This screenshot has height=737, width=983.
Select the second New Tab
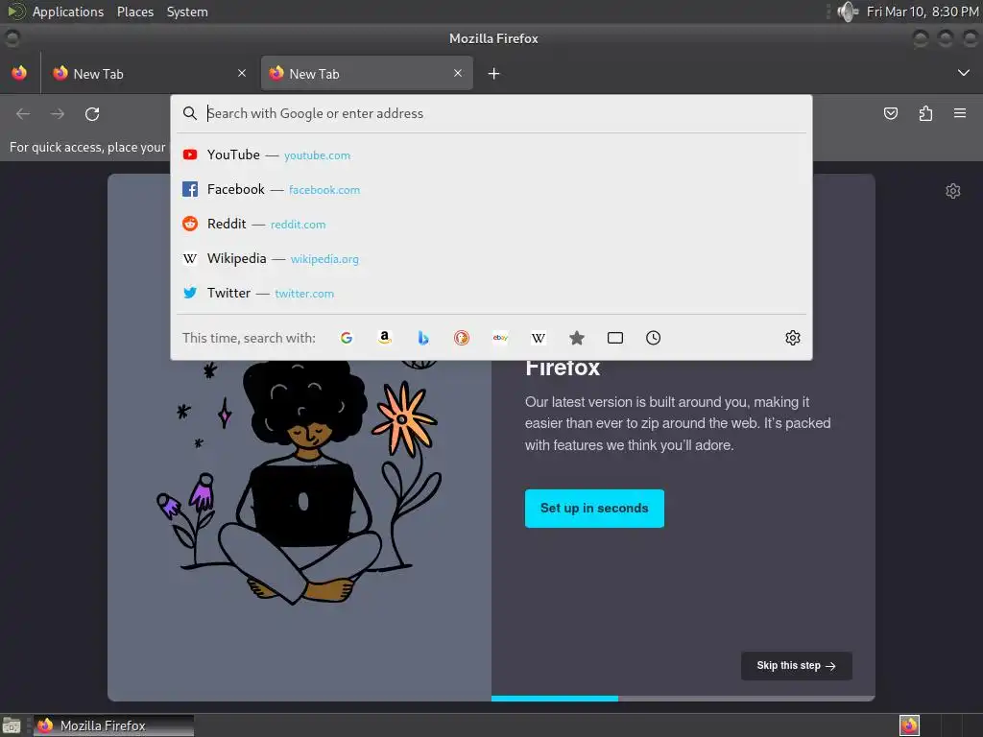(367, 73)
